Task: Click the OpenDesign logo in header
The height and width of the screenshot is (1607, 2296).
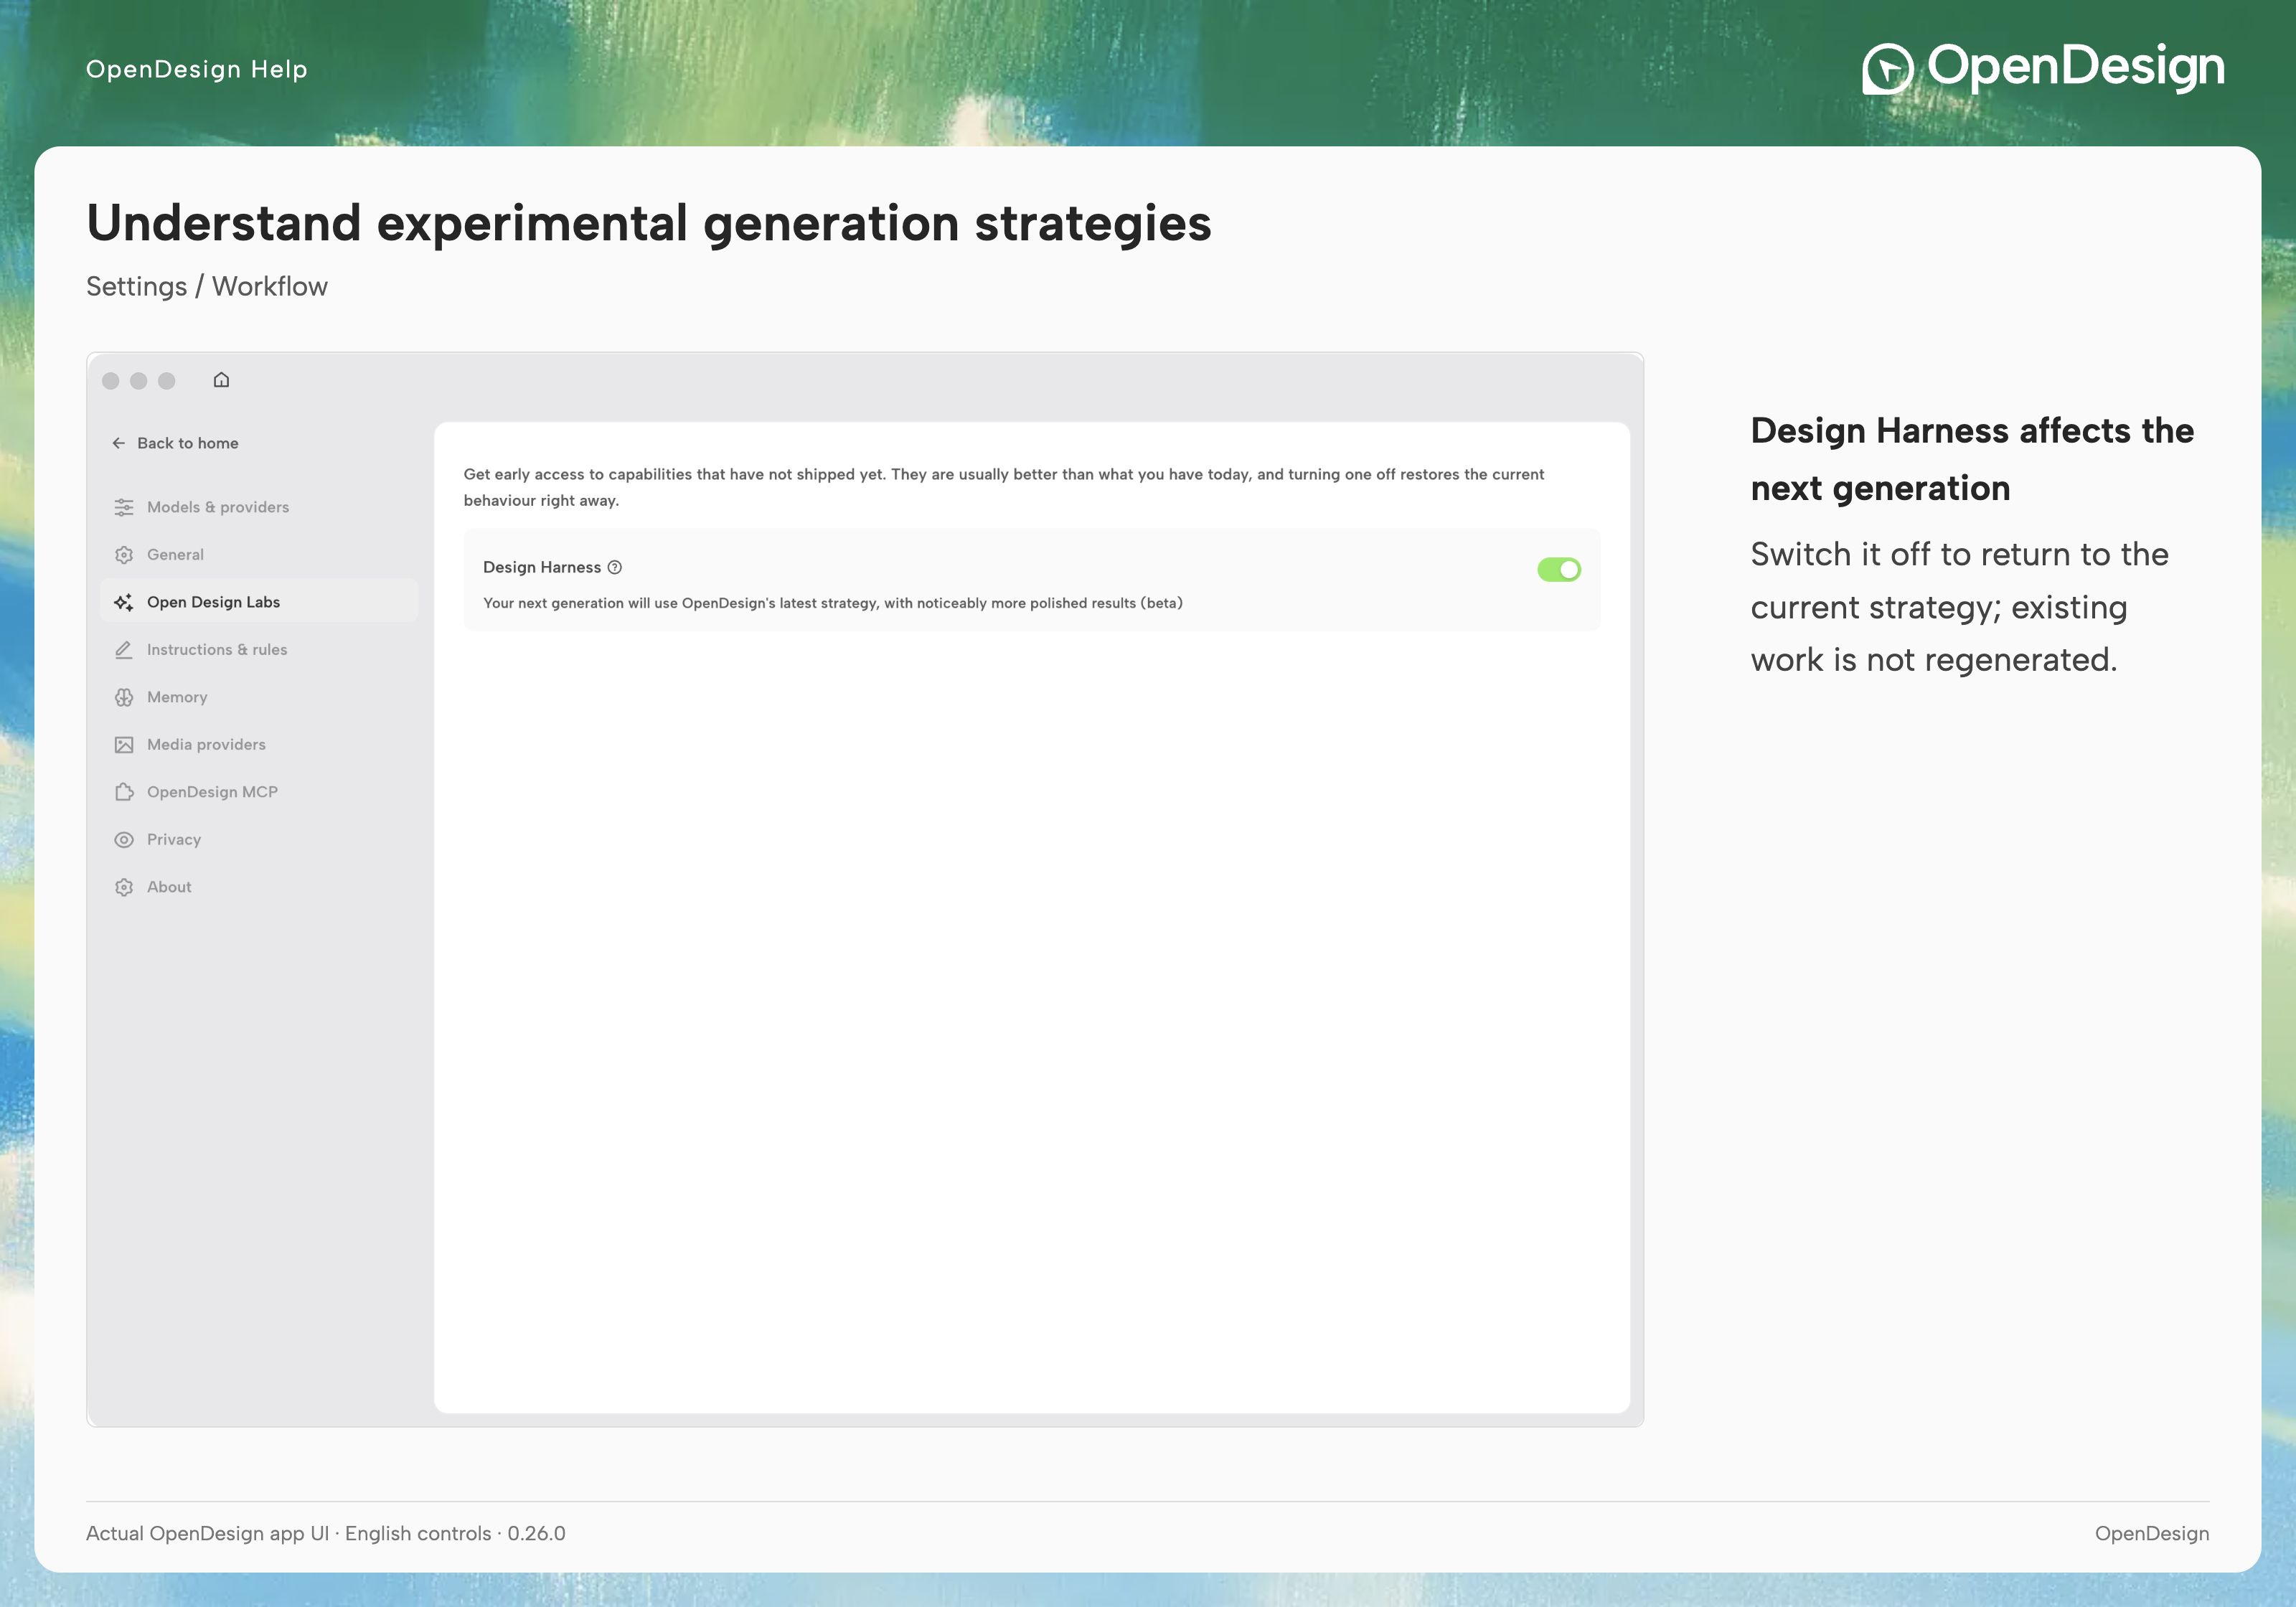Action: pos(2043,68)
